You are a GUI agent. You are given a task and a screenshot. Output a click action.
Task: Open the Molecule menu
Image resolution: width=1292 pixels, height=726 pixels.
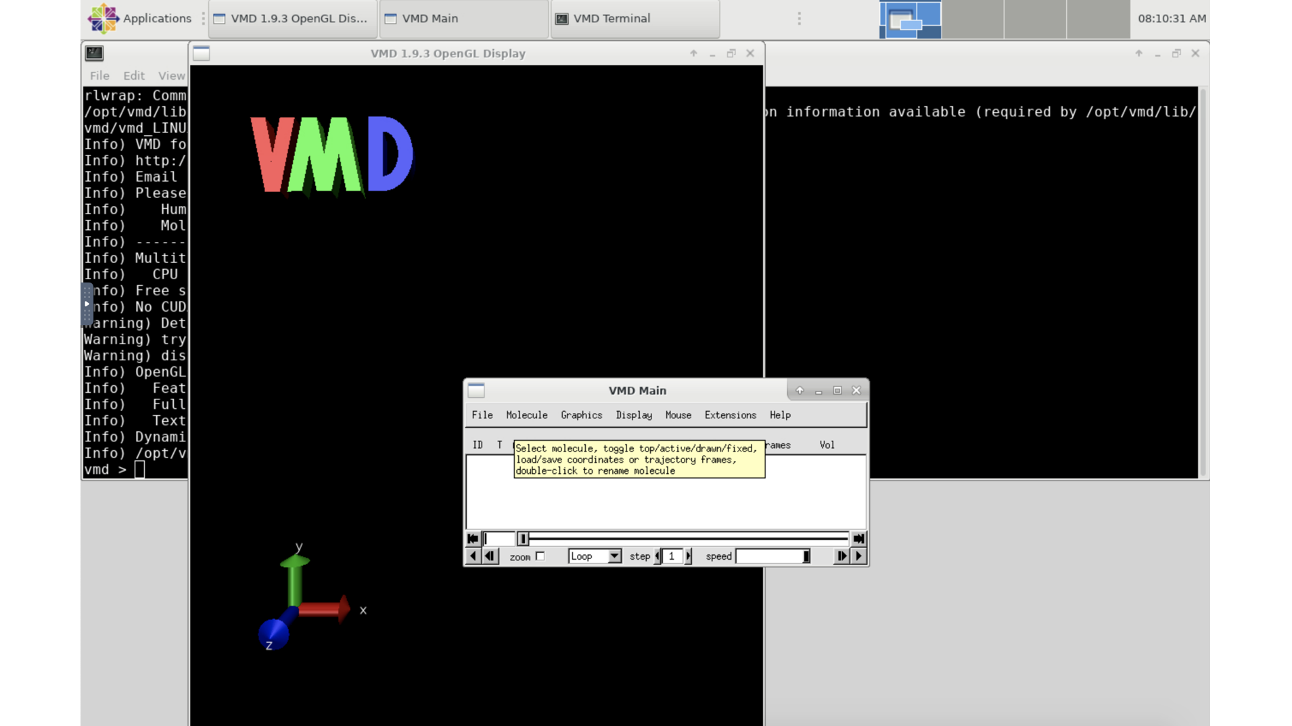click(x=527, y=415)
